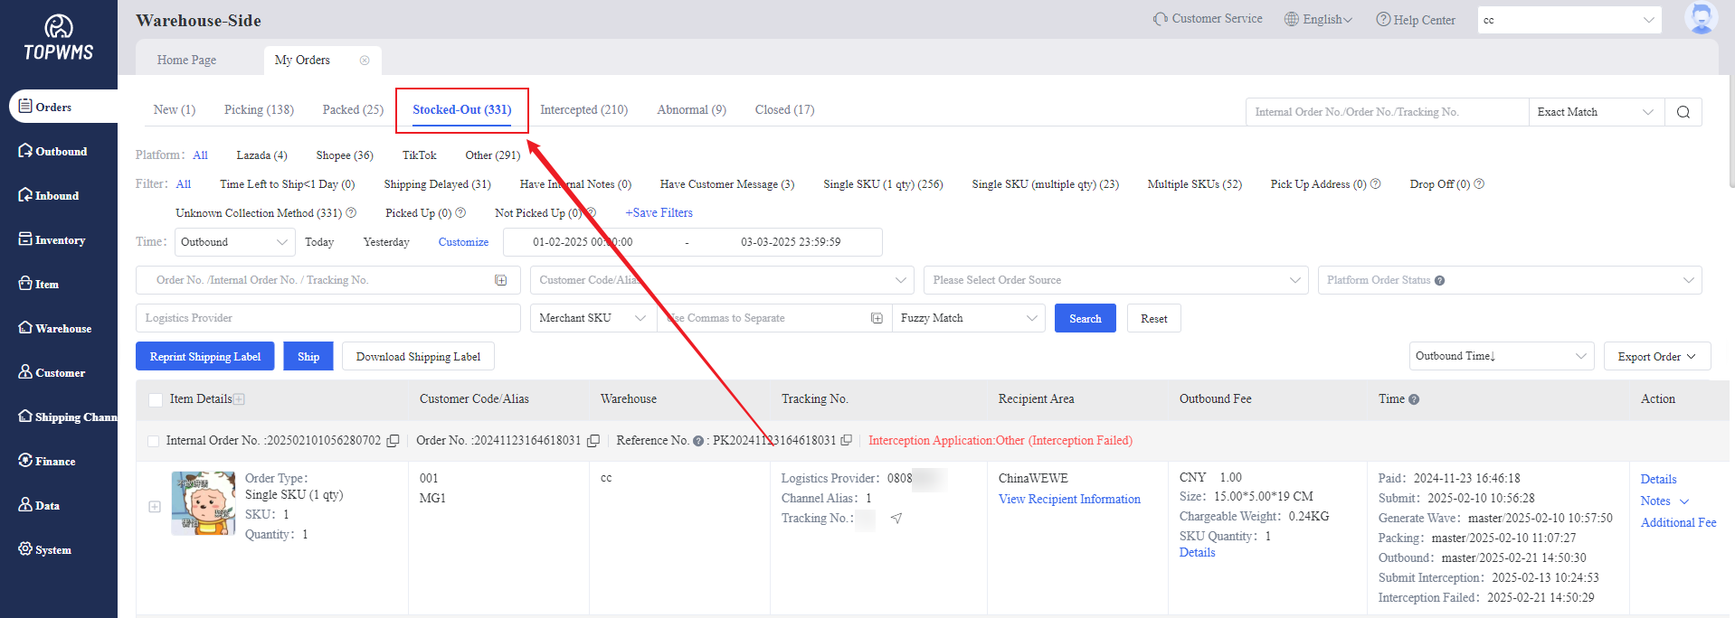Toggle the select-all checkbox in table header

tap(155, 399)
